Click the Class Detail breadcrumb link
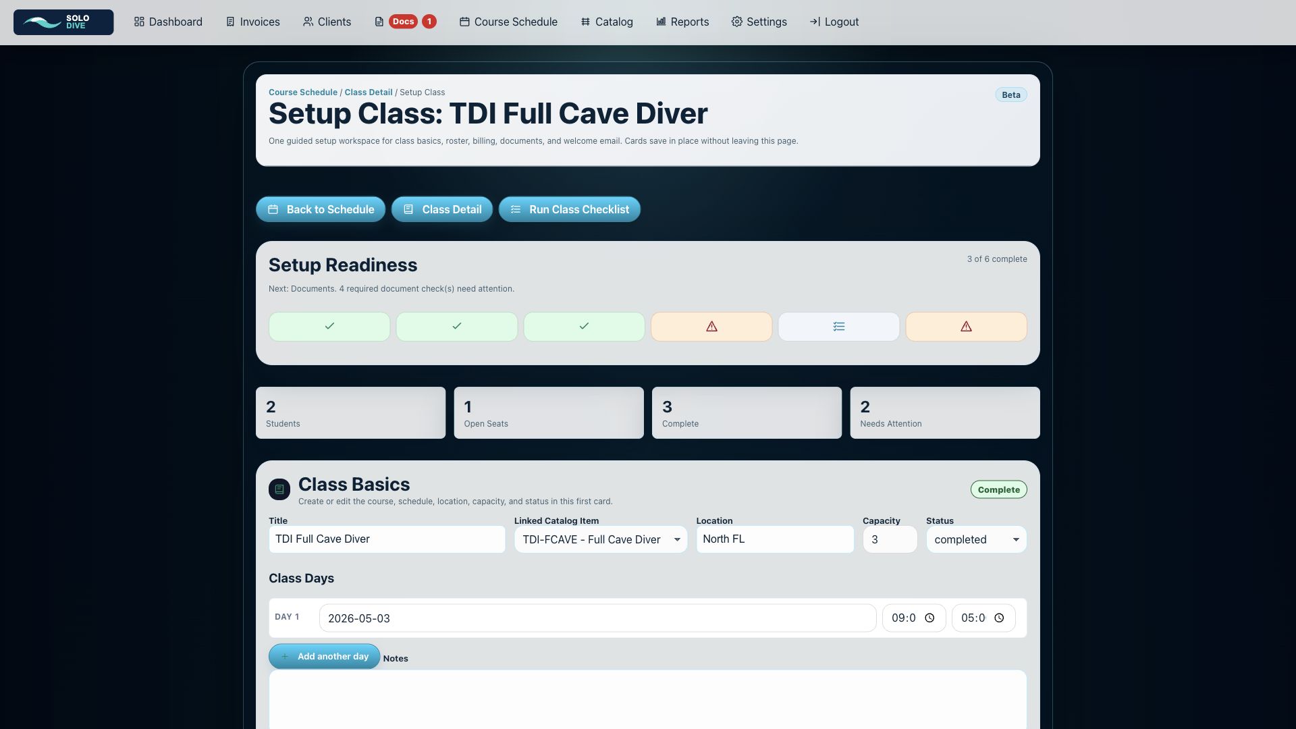The height and width of the screenshot is (729, 1296). tap(369, 92)
